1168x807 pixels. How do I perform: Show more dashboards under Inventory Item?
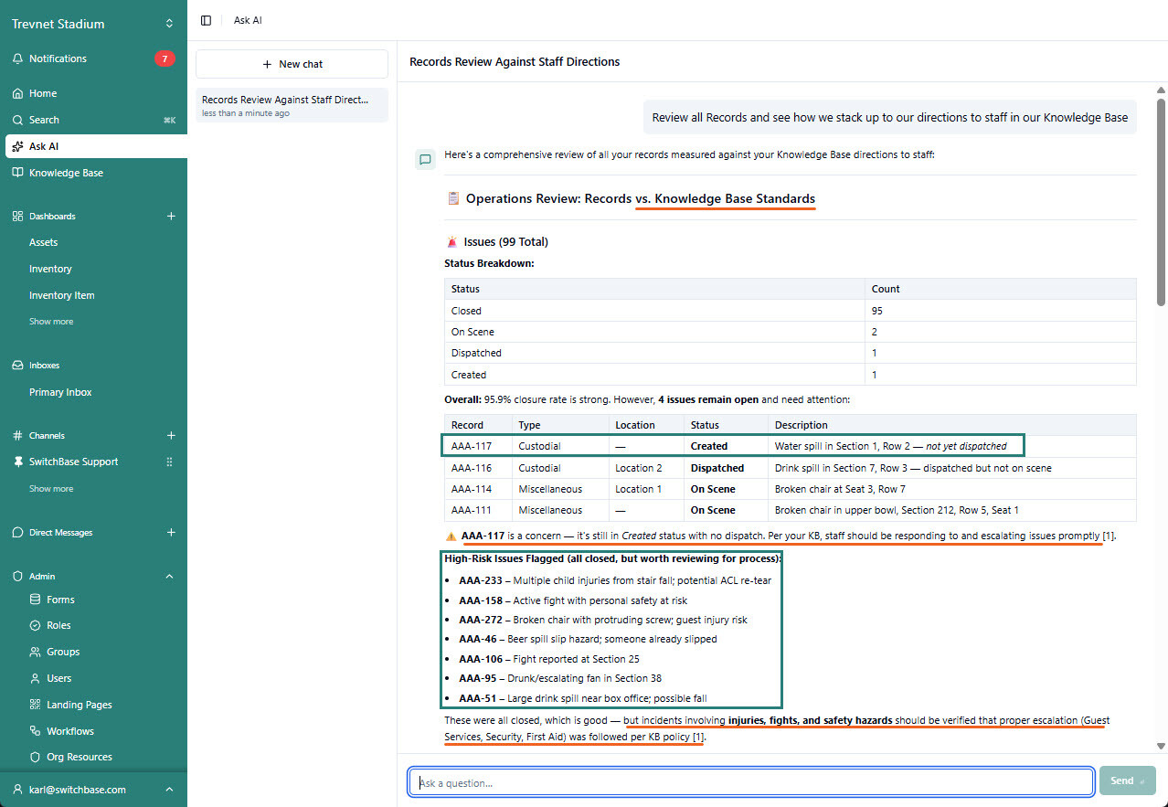(51, 322)
